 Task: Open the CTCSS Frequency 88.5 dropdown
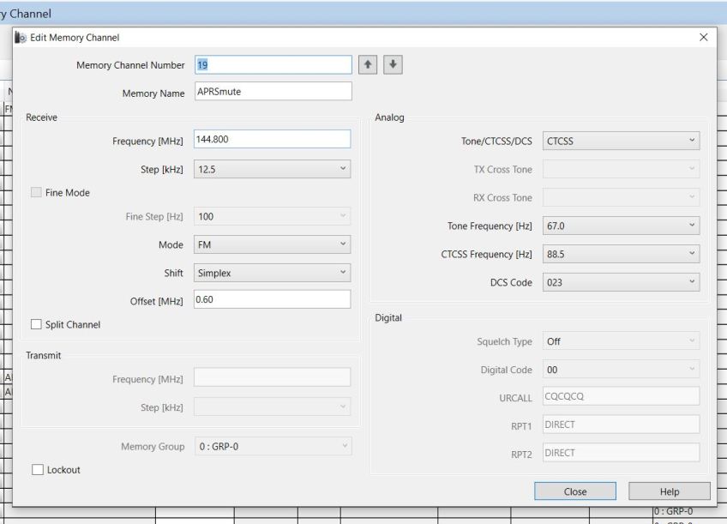621,255
